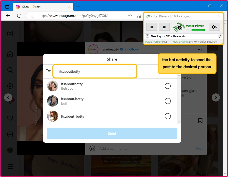Click the browser Back arrow
The height and width of the screenshot is (177, 228).
[x=8, y=16]
